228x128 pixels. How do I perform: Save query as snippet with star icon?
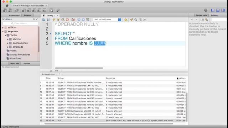tap(126, 20)
